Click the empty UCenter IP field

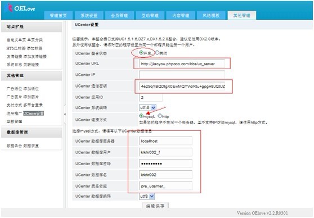click(x=182, y=75)
